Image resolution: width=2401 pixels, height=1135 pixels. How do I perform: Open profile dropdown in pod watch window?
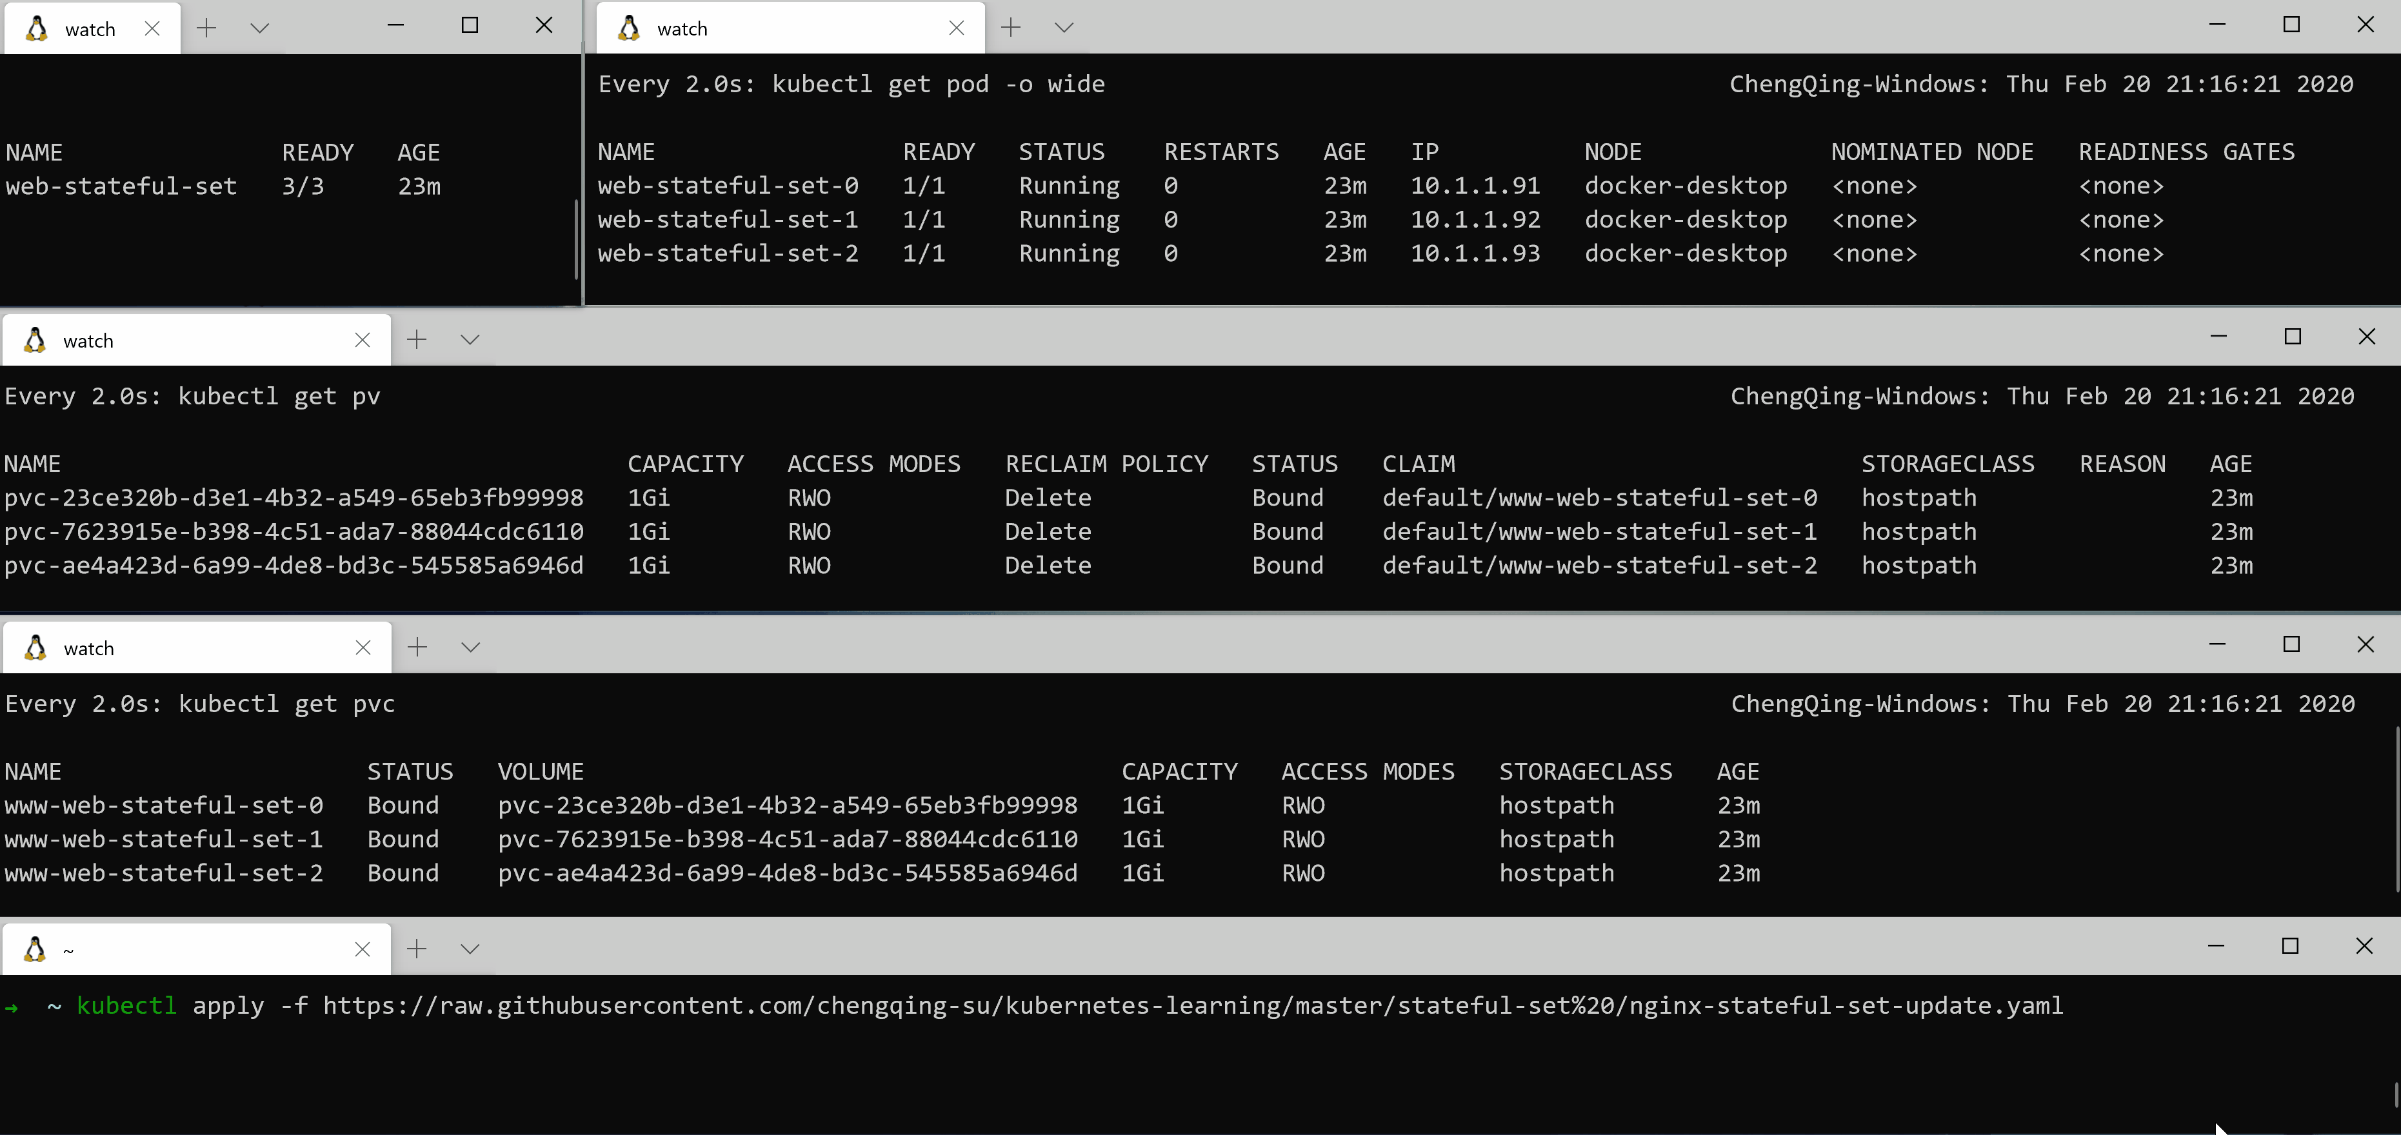tap(1064, 28)
